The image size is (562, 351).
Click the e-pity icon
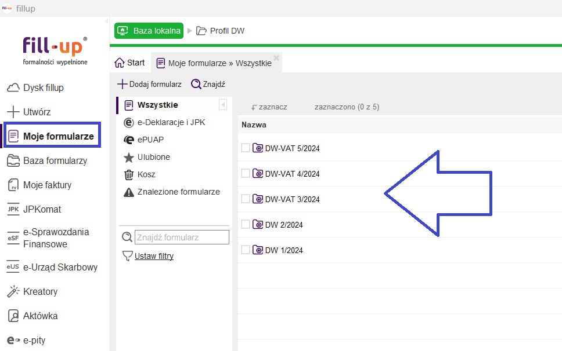(x=13, y=340)
